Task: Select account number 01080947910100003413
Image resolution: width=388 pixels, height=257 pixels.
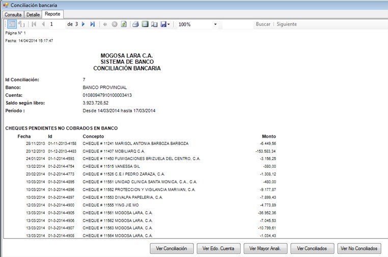Action: [x=107, y=95]
